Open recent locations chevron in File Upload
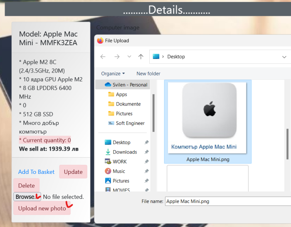This screenshot has height=227, width=291. [129, 56]
